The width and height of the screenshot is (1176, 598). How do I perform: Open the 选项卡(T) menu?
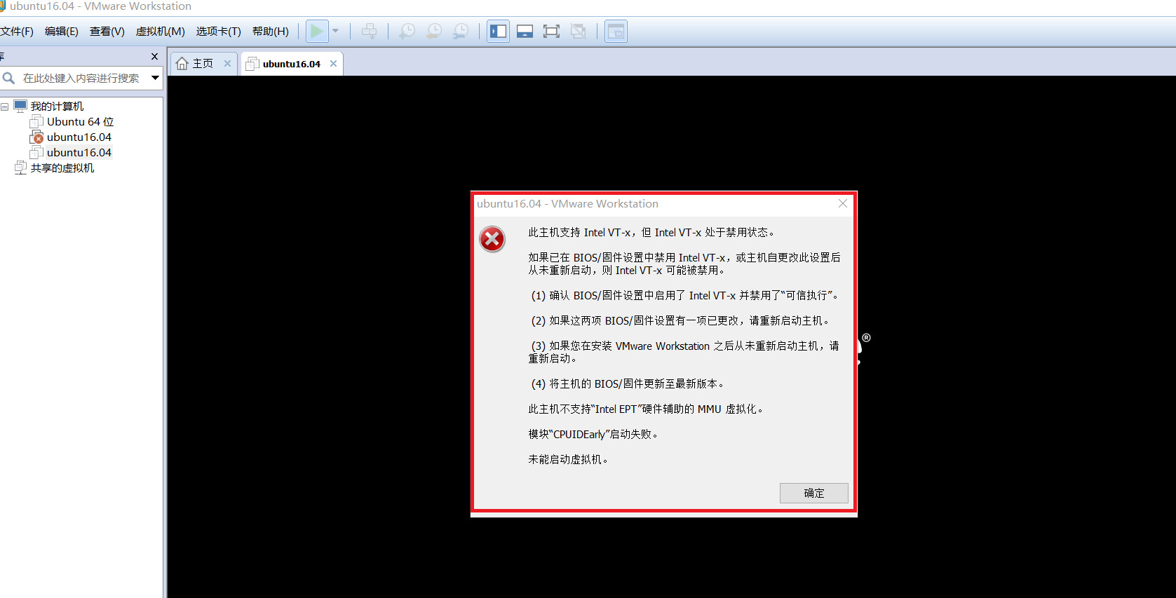218,32
